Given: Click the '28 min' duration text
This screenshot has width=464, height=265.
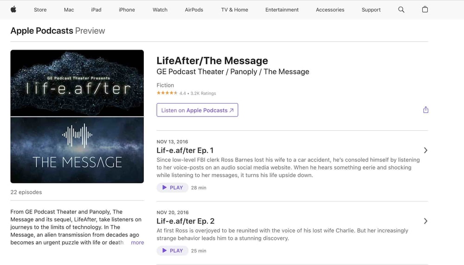Looking at the screenshot, I should (199, 187).
